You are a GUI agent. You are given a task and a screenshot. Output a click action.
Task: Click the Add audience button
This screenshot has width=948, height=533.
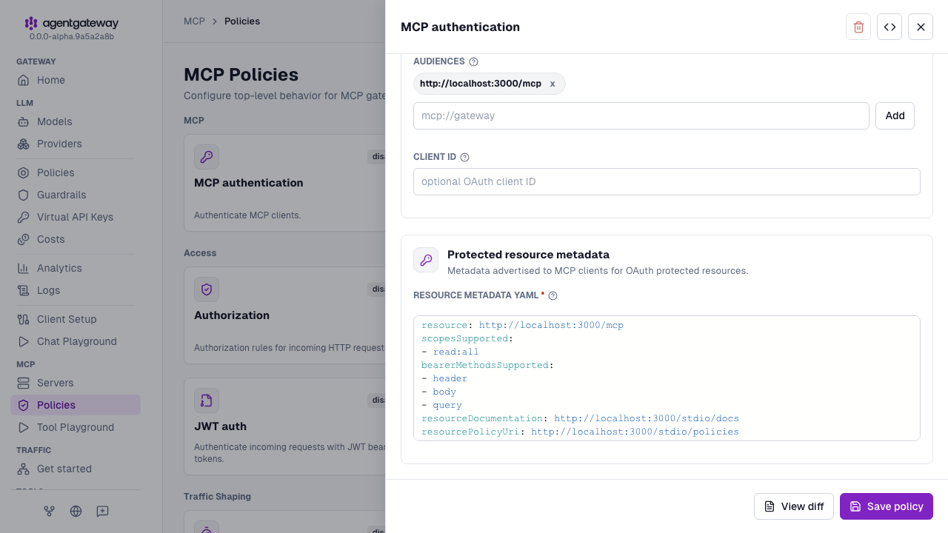(895, 115)
